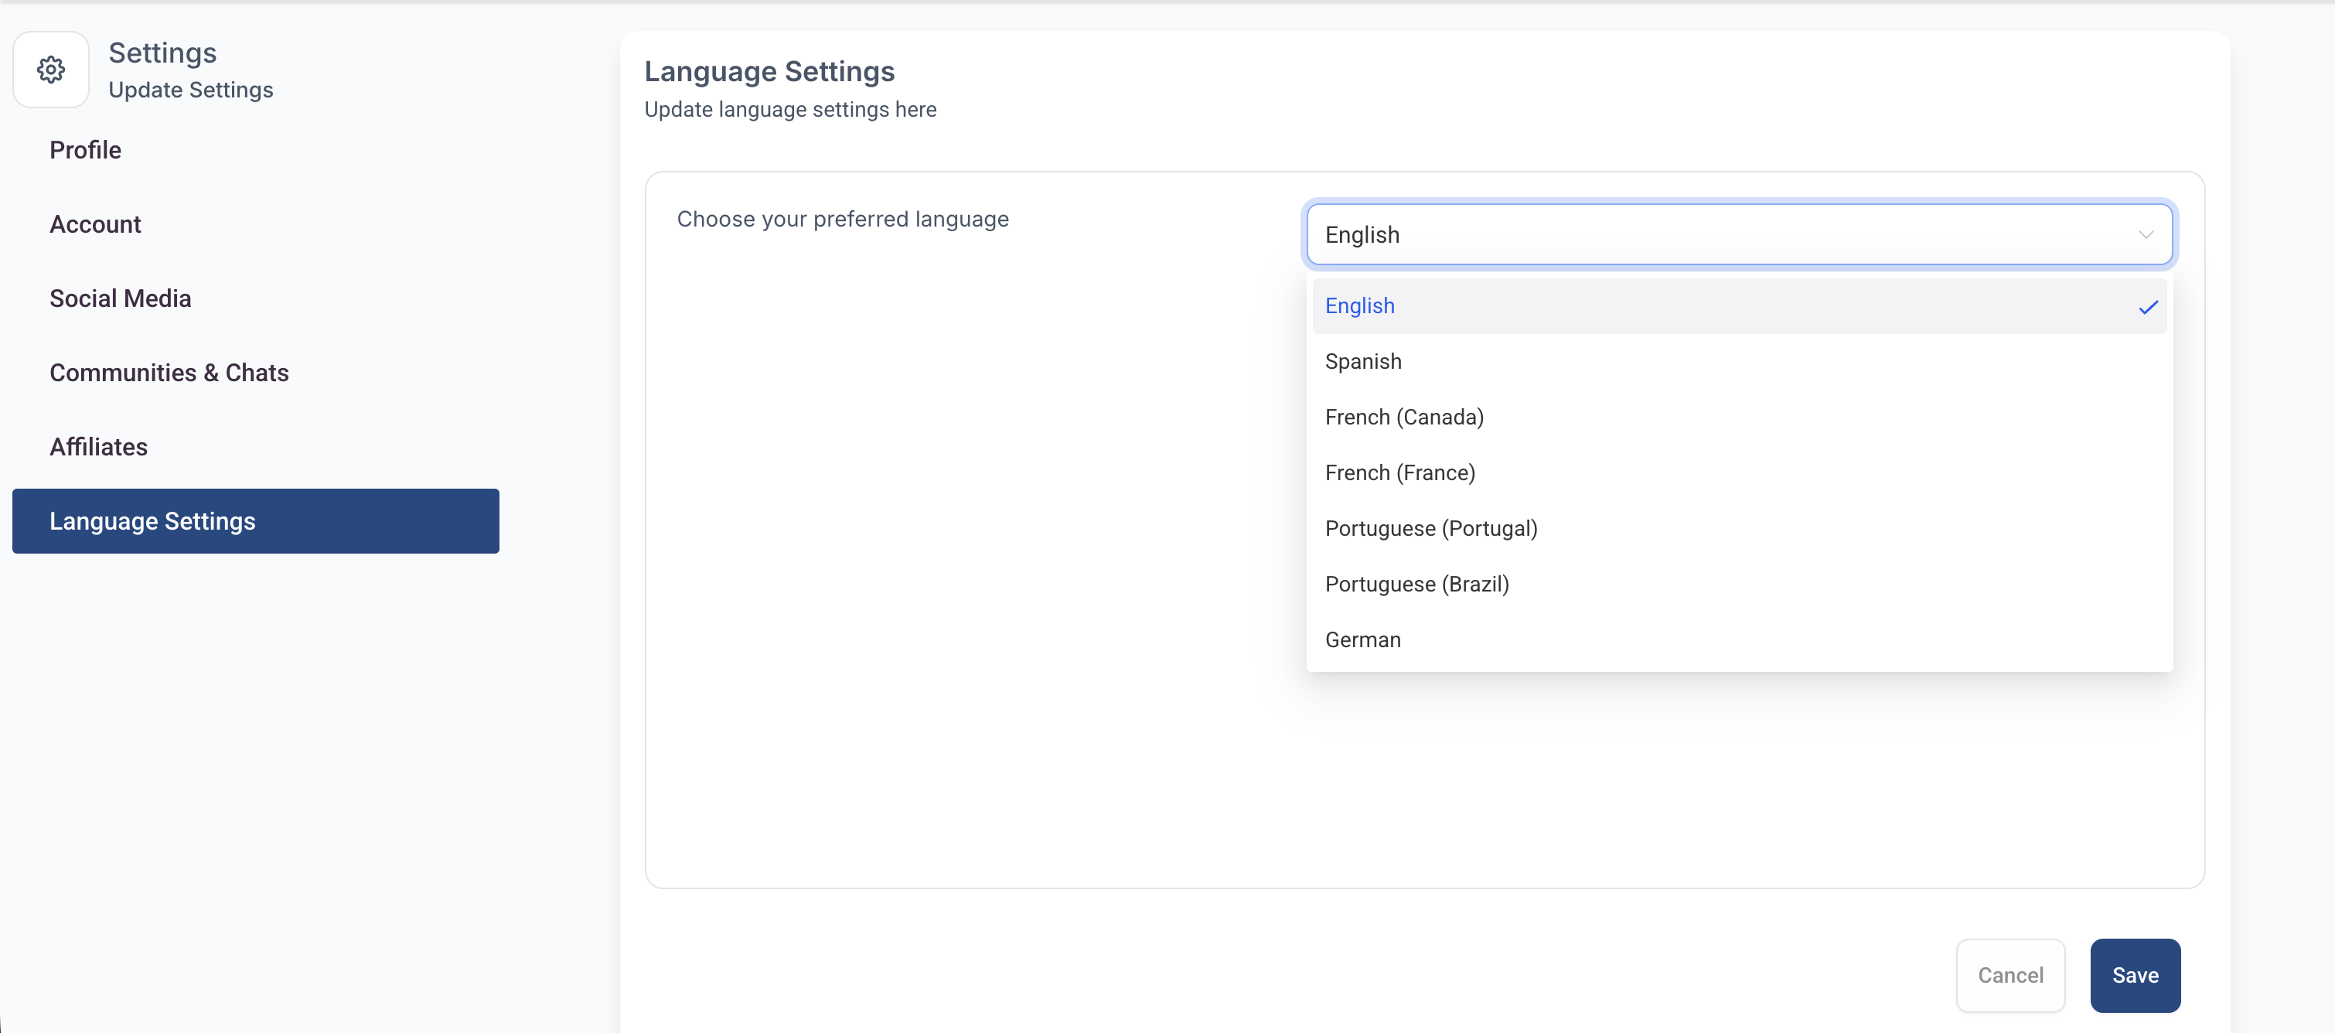Pick German from the dropdown

pos(1362,639)
